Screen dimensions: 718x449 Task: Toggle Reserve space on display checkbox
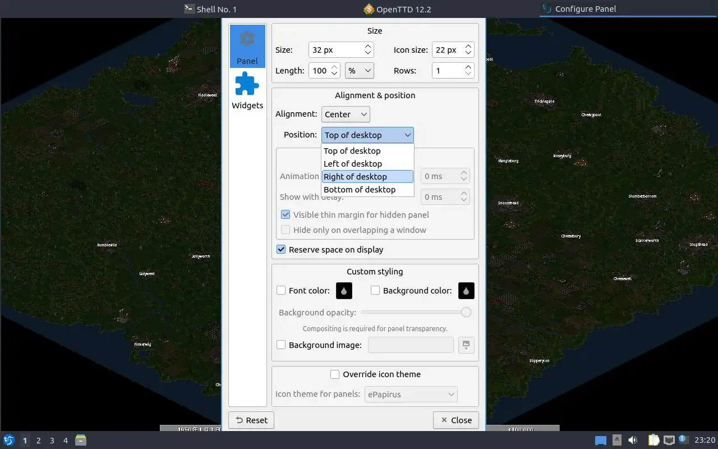click(x=281, y=249)
